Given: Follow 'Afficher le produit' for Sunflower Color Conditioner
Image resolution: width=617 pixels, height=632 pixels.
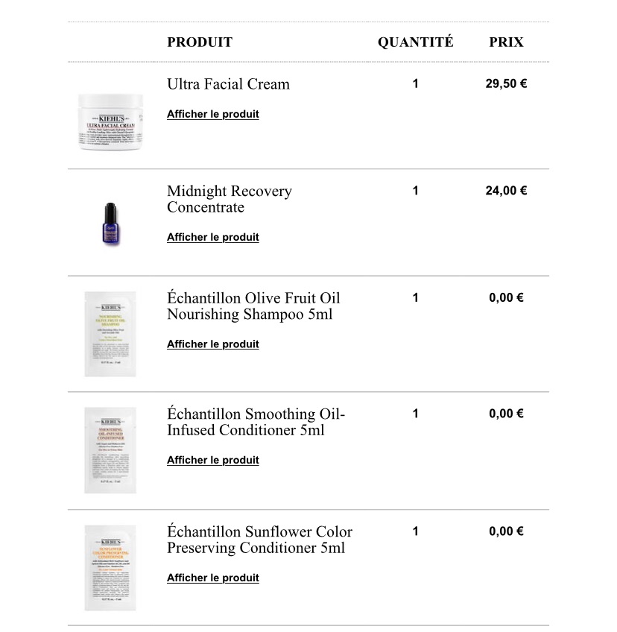Looking at the screenshot, I should click(x=213, y=578).
